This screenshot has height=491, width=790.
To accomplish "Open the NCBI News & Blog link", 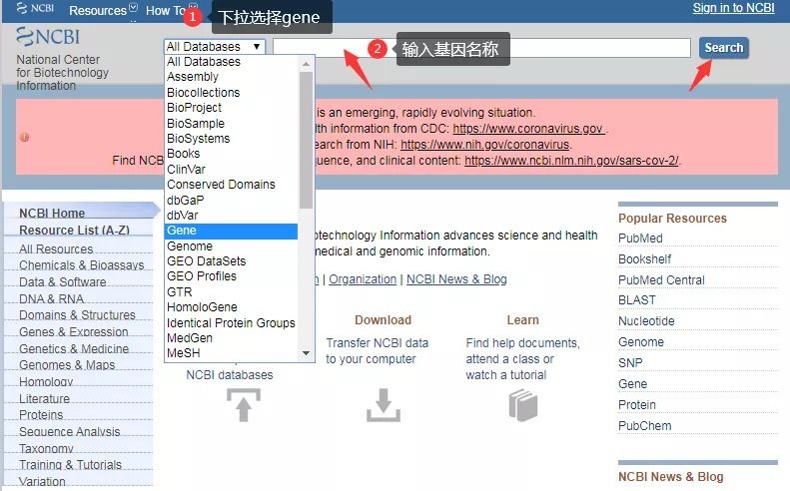I will (456, 279).
